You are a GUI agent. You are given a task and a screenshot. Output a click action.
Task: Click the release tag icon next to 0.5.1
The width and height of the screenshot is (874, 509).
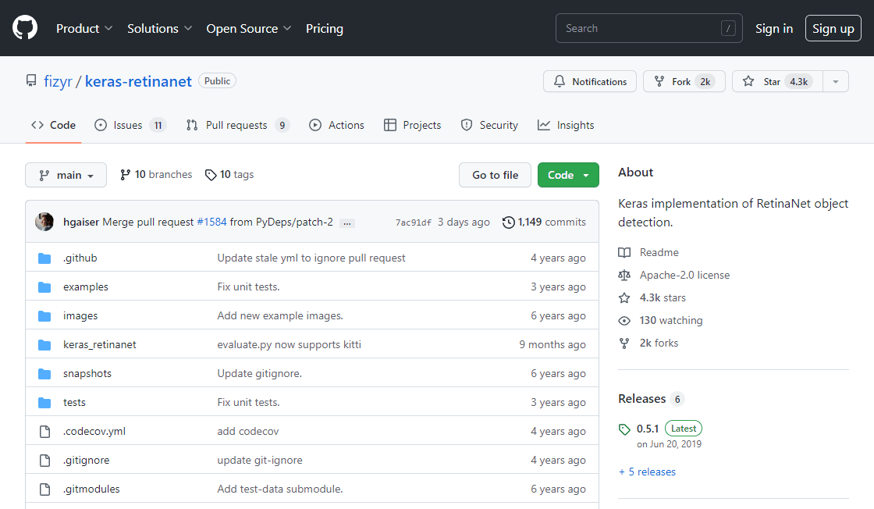click(x=624, y=428)
